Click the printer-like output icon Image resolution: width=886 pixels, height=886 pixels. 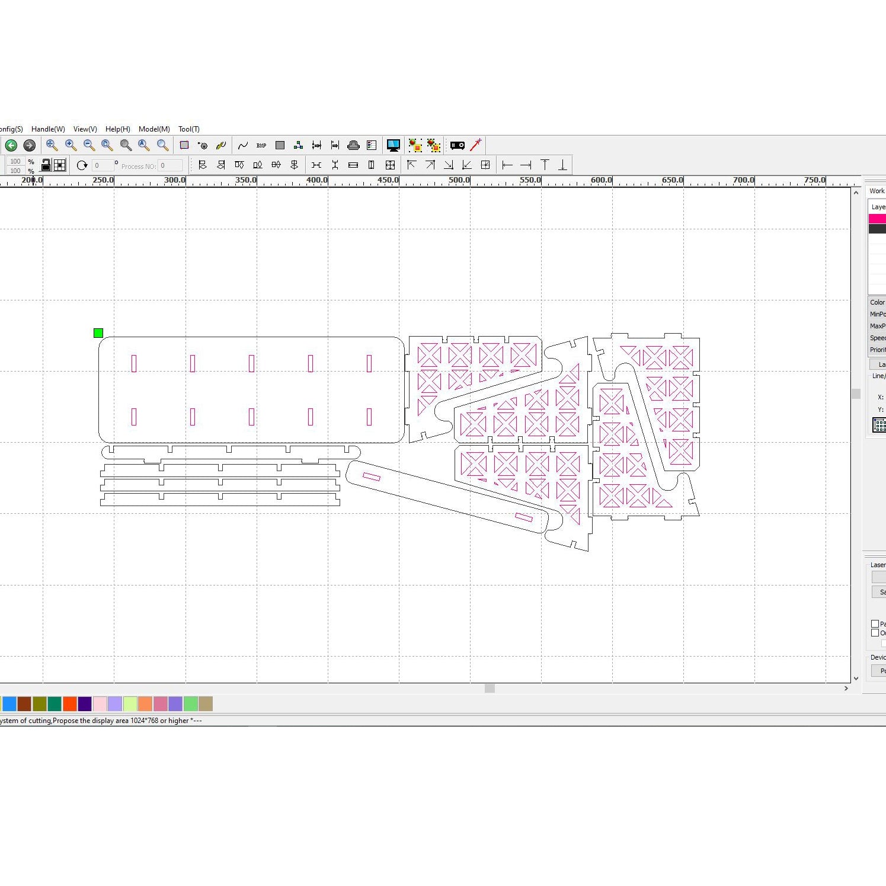point(353,145)
